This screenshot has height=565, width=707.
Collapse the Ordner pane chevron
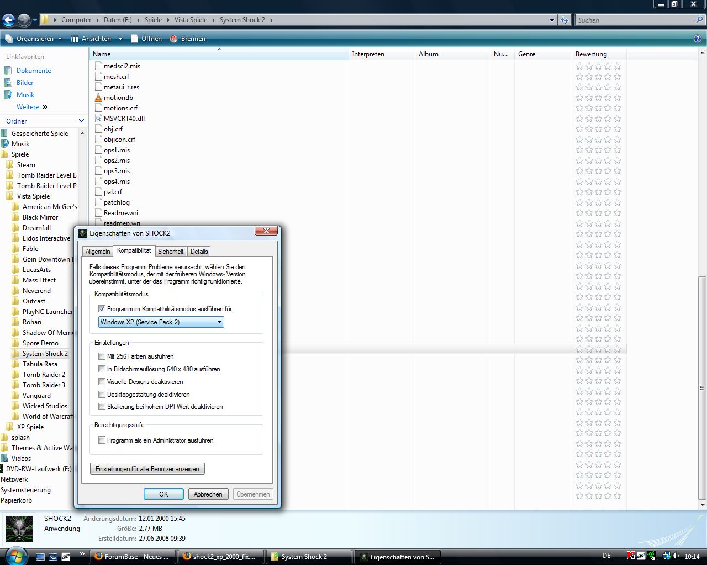pyautogui.click(x=82, y=121)
